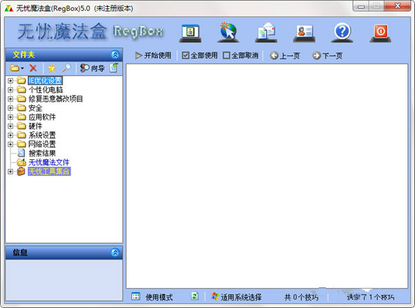The width and height of the screenshot is (415, 308).
Task: Select the 无忧工具集合 toolbox item
Action: click(x=49, y=172)
